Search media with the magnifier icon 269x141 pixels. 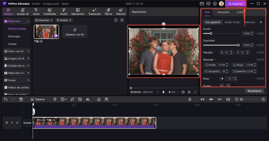pyautogui.click(x=116, y=20)
